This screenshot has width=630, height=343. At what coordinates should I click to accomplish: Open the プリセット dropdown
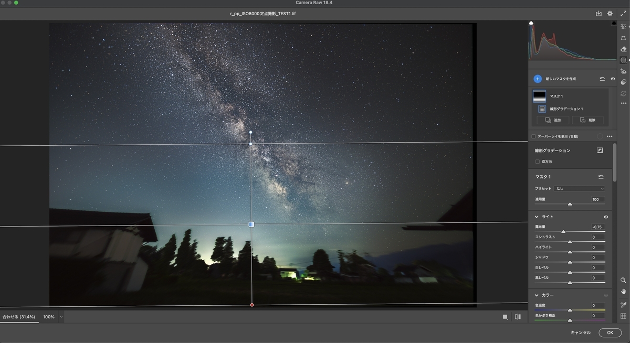click(x=580, y=189)
